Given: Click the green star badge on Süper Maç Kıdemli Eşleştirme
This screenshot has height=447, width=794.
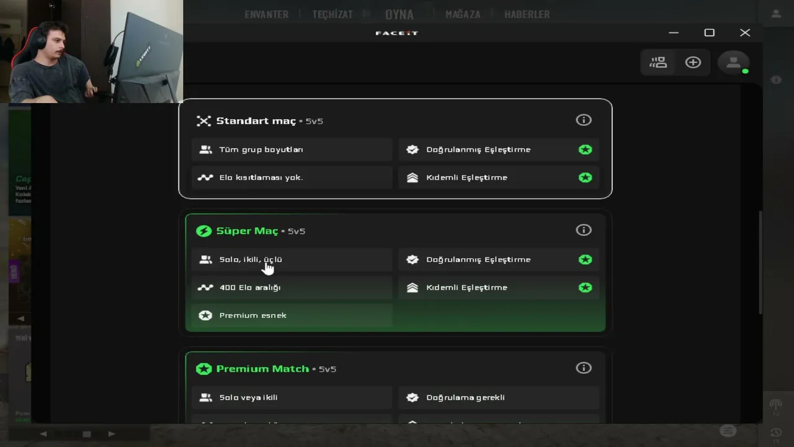Looking at the screenshot, I should (x=585, y=287).
